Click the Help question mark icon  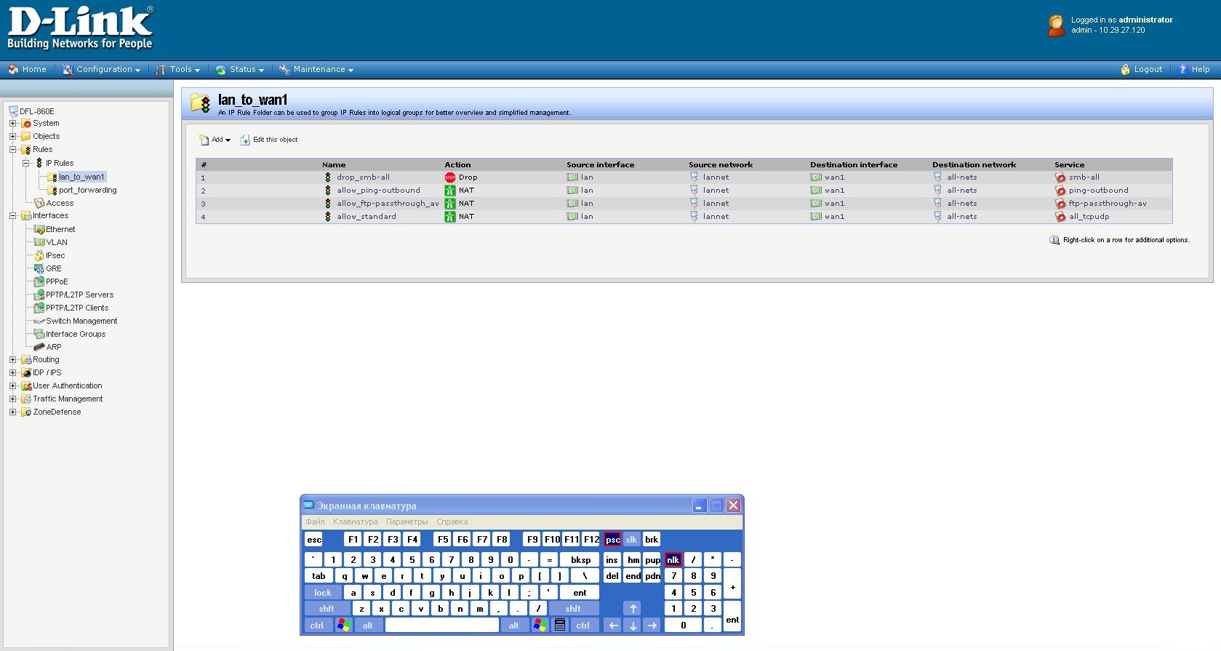point(1183,70)
